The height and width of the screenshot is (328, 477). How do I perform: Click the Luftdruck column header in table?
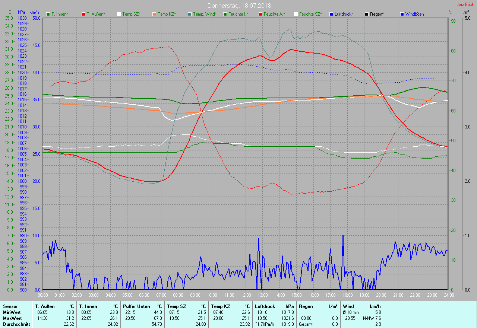(265, 306)
